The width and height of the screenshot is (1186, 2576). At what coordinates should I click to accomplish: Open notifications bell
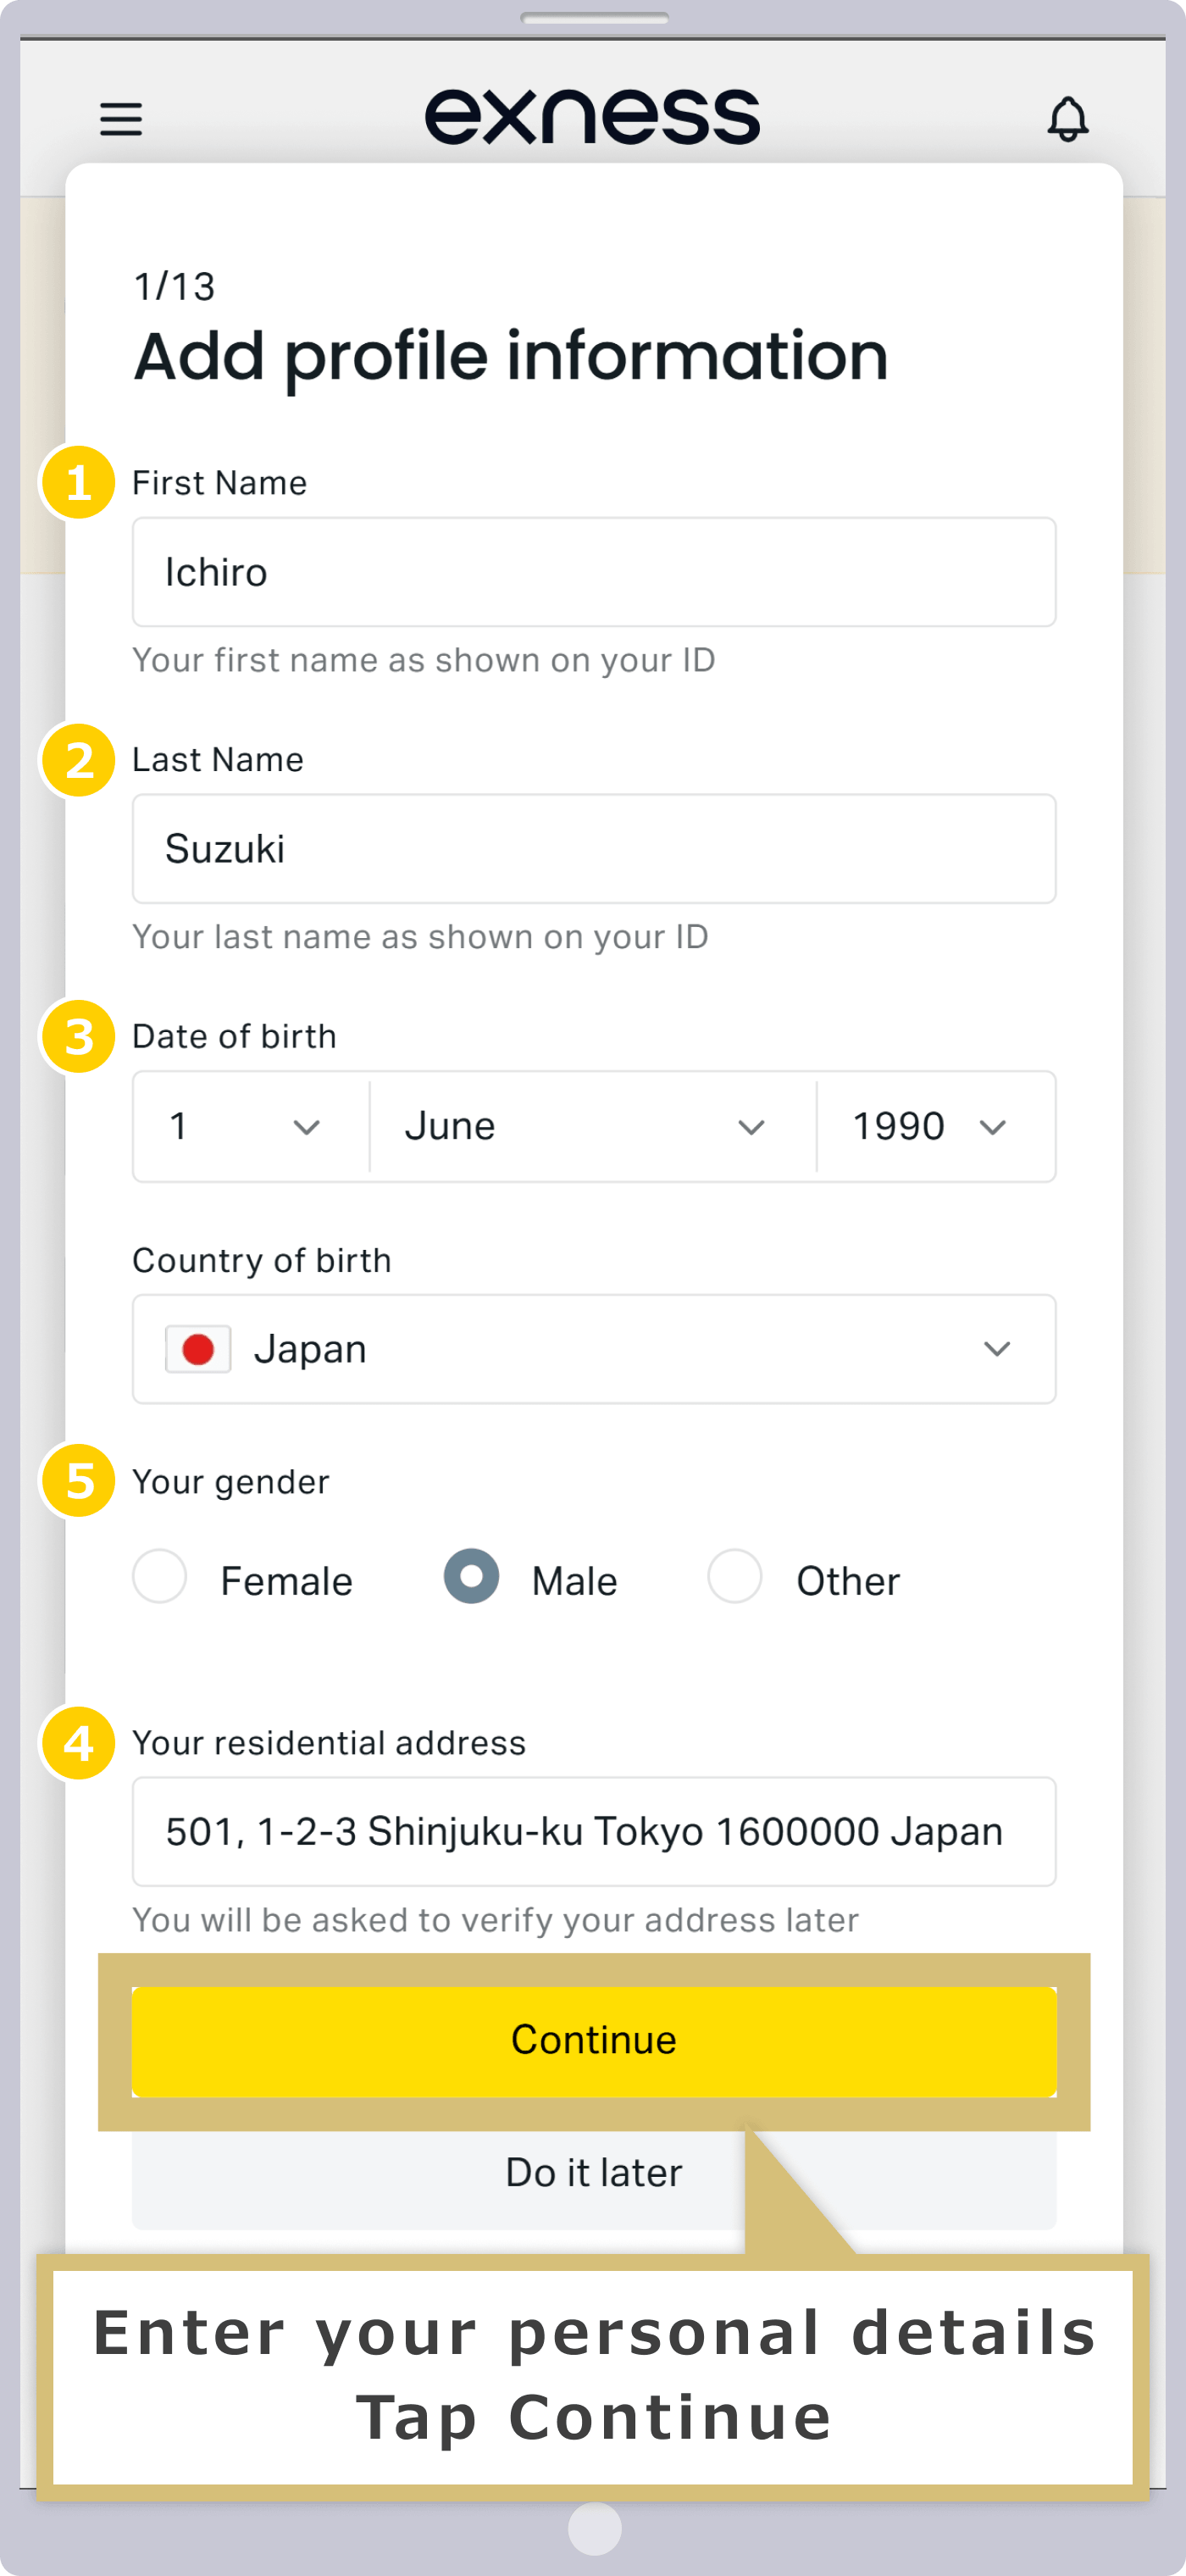1067,119
